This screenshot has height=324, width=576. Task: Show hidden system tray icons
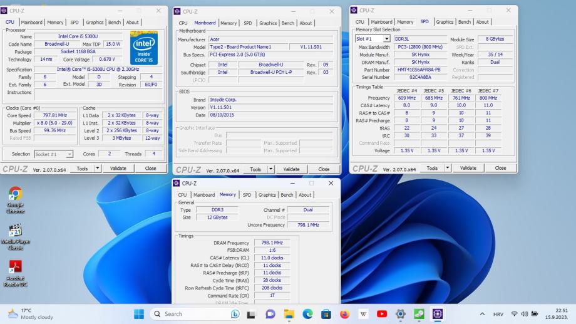482,314
